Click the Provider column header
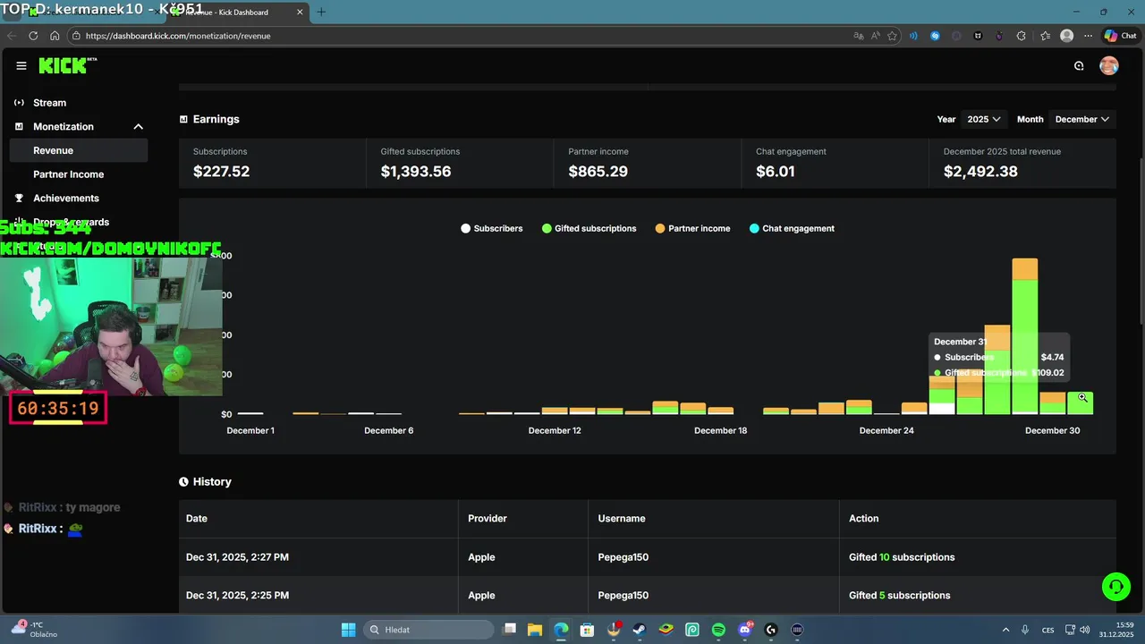The image size is (1145, 644). 488,519
